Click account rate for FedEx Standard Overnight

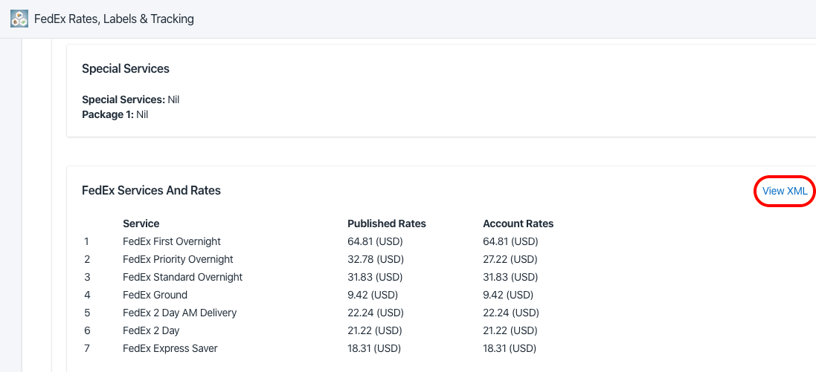[x=510, y=277]
